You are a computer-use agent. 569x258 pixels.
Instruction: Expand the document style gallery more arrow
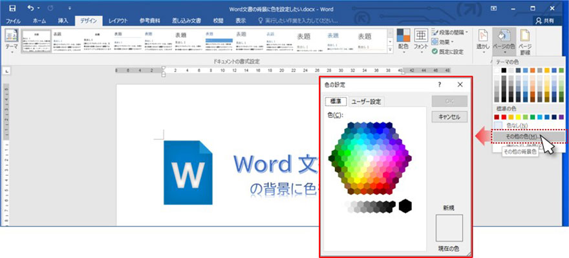coord(390,50)
